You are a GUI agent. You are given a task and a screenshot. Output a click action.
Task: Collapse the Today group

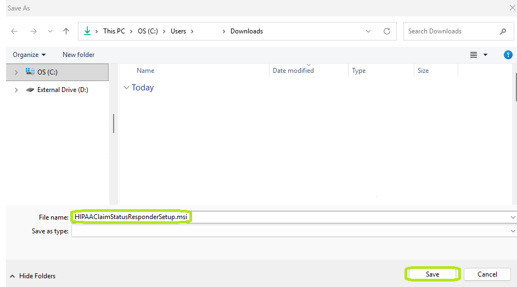click(x=126, y=88)
